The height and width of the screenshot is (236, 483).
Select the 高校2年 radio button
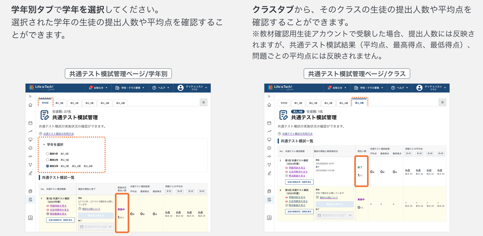48,160
